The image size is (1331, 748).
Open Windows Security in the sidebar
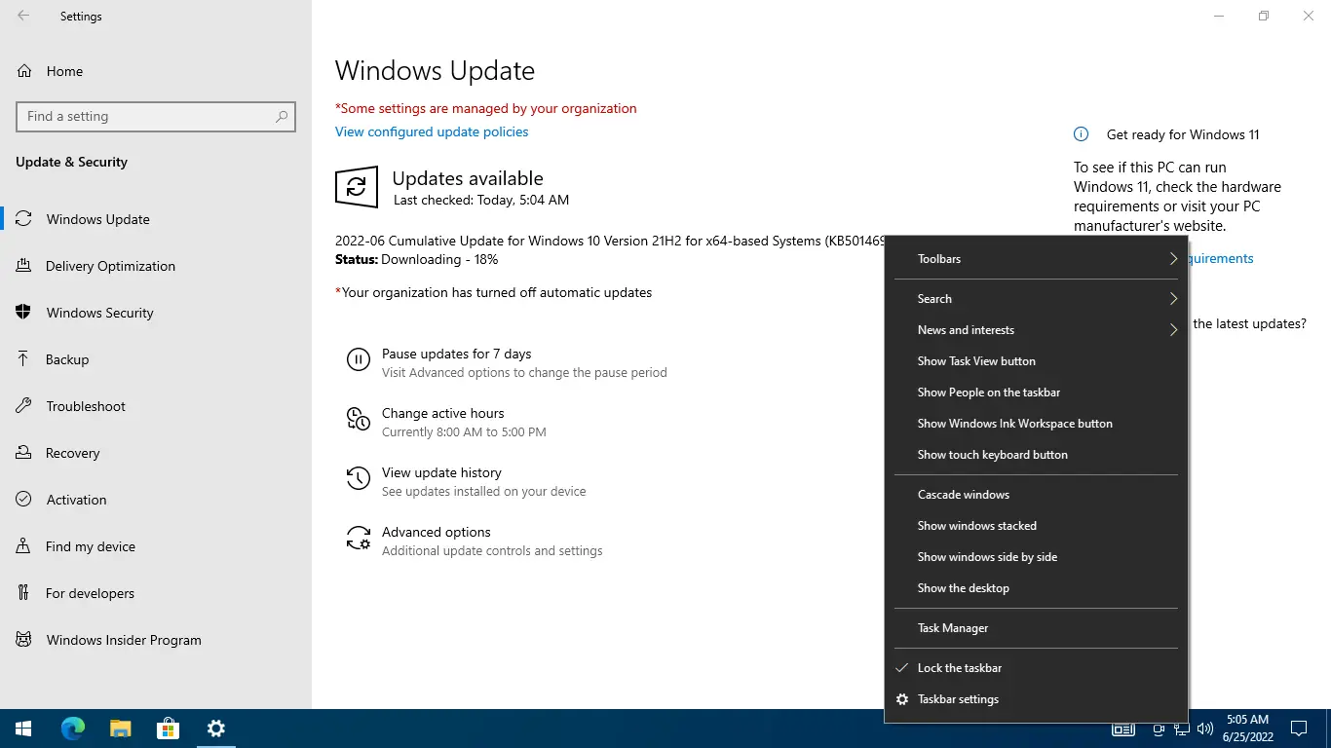[x=156, y=313]
